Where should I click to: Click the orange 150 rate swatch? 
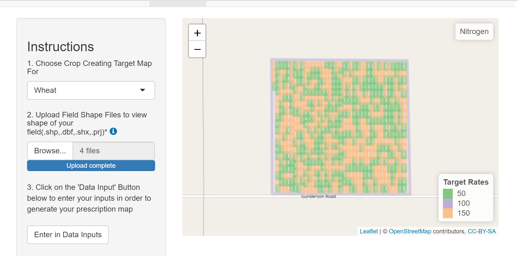(448, 213)
